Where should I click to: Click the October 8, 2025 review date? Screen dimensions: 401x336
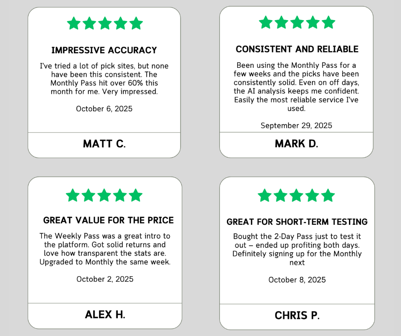(x=297, y=280)
